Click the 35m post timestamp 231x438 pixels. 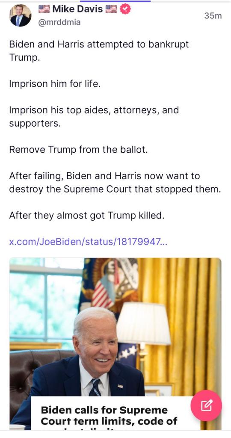click(x=213, y=16)
